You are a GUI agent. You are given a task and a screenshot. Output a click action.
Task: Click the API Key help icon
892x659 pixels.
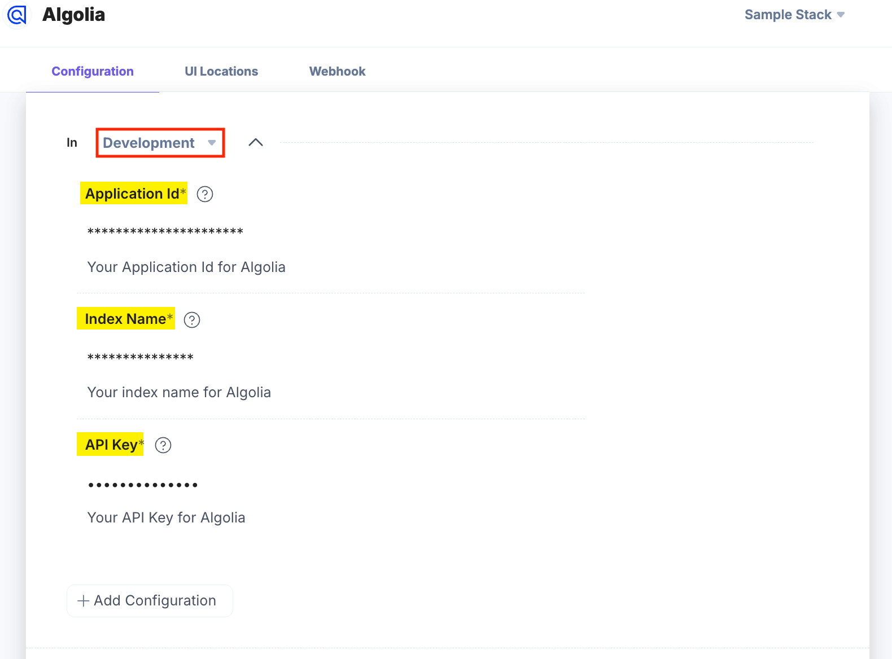point(163,445)
